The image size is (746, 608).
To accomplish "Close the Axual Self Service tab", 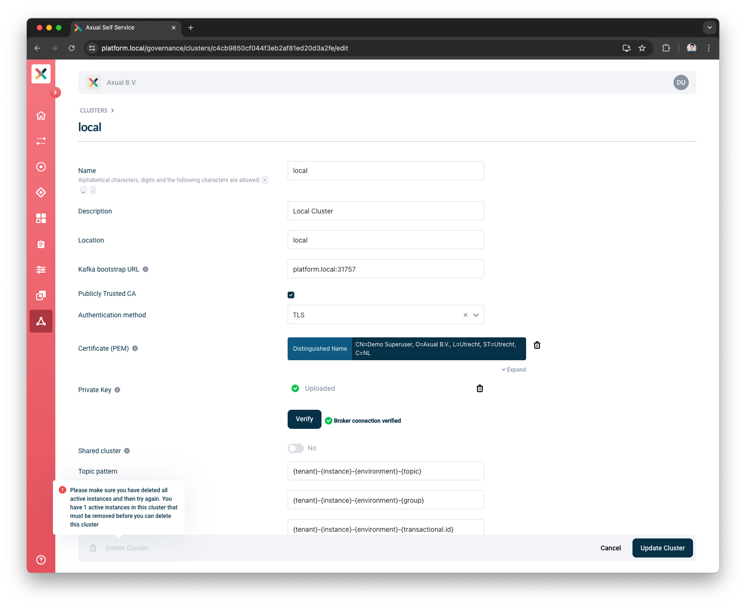I will click(x=174, y=28).
